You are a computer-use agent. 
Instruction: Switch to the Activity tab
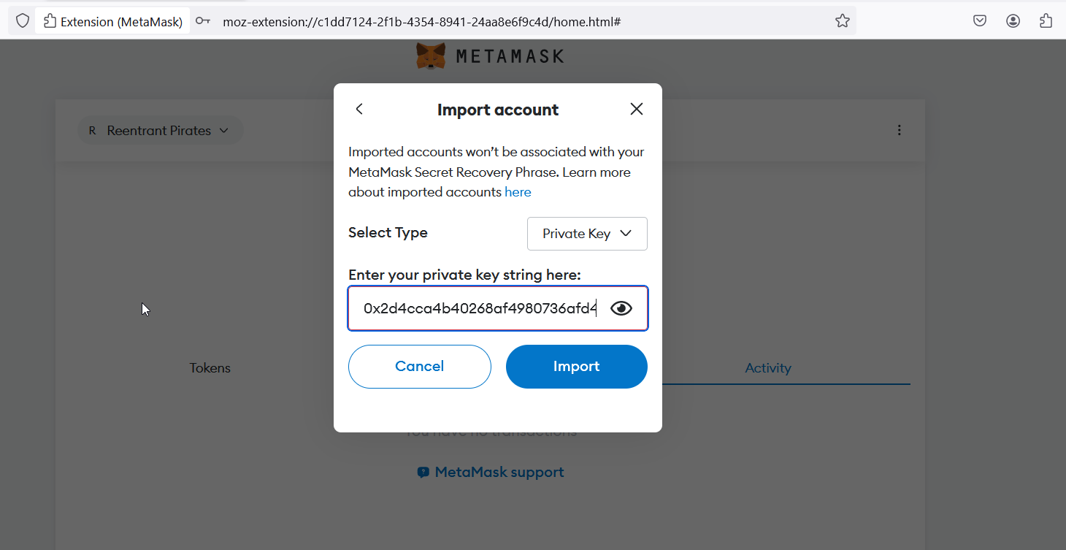coord(767,368)
